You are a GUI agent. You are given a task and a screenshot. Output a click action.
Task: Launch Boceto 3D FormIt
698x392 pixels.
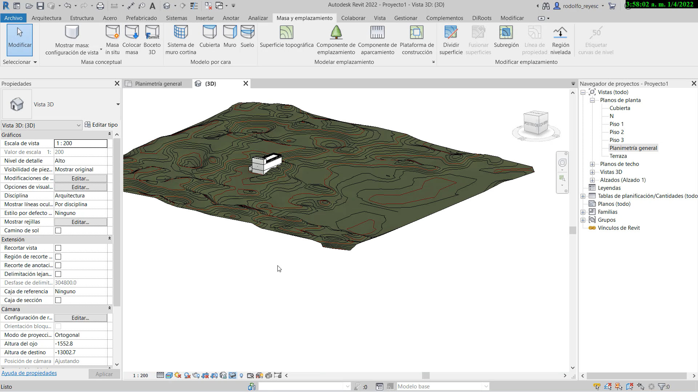(152, 40)
